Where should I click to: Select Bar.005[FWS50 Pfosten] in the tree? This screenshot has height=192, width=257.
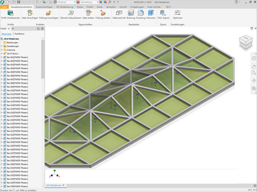coord(17,72)
